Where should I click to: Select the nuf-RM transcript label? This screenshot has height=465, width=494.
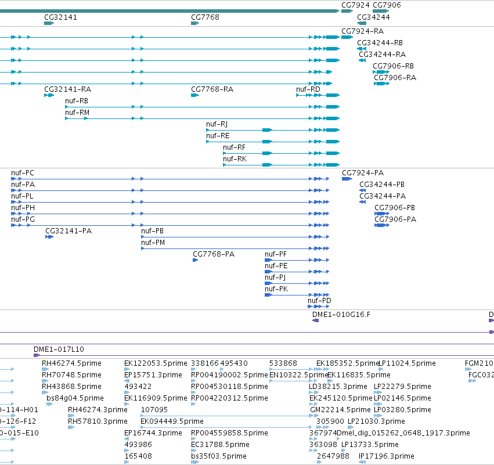pyautogui.click(x=77, y=113)
